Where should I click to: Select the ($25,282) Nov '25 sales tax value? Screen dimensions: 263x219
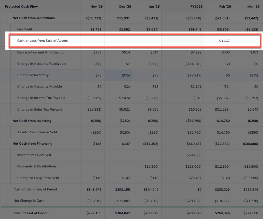94,109
